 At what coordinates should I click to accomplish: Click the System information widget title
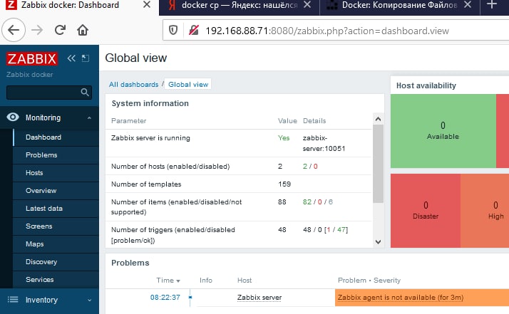point(150,103)
